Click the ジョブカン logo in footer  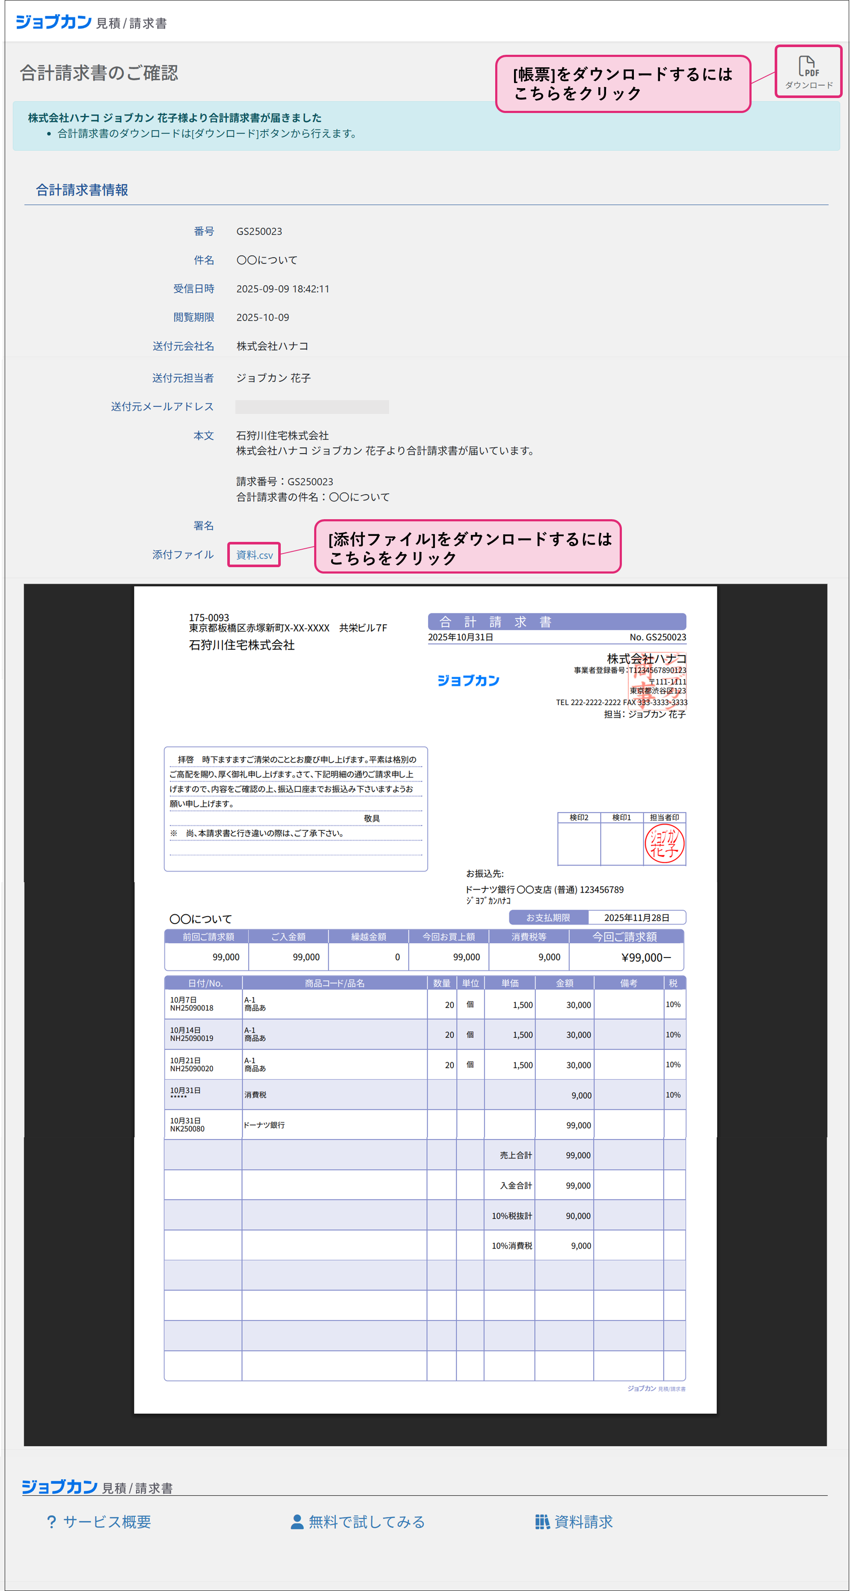pyautogui.click(x=60, y=1487)
